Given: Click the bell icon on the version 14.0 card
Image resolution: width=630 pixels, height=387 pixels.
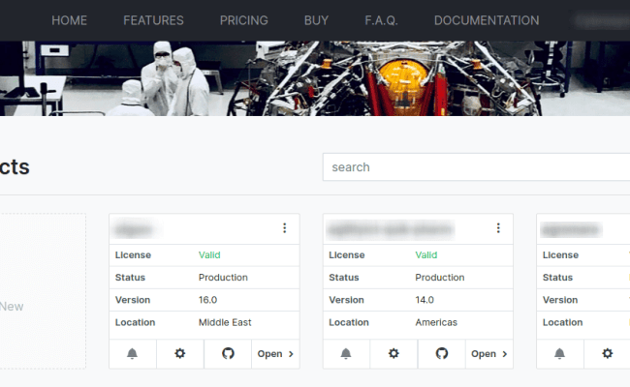Looking at the screenshot, I should click(x=346, y=354).
